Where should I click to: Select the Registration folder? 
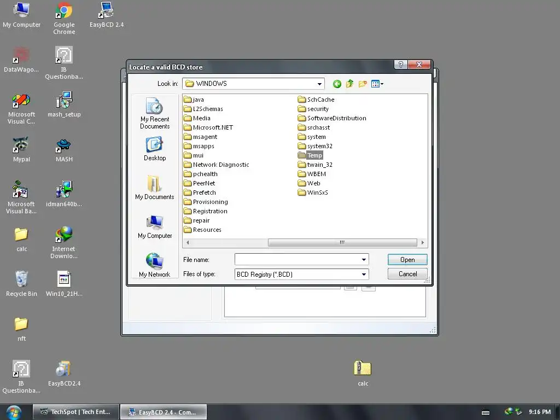tap(206, 211)
